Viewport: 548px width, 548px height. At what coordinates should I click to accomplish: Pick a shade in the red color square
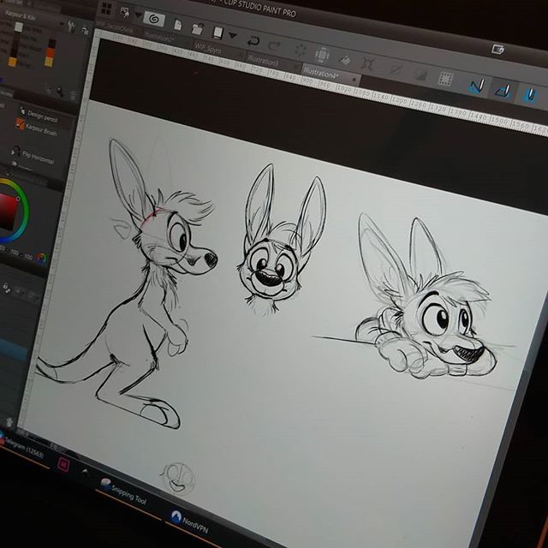pyautogui.click(x=7, y=213)
